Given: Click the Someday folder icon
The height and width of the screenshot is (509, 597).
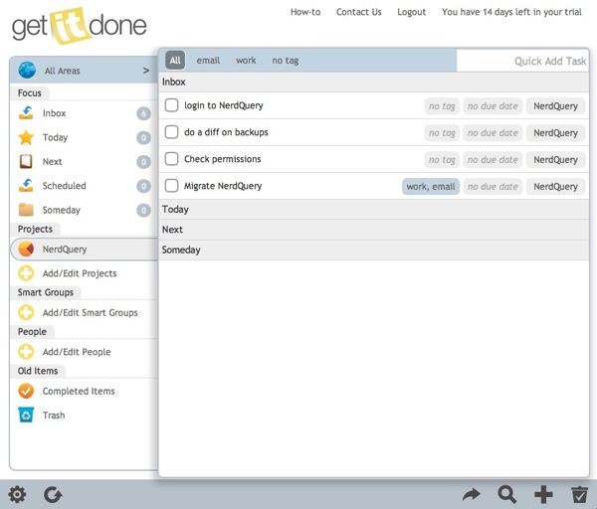Looking at the screenshot, I should [x=26, y=210].
